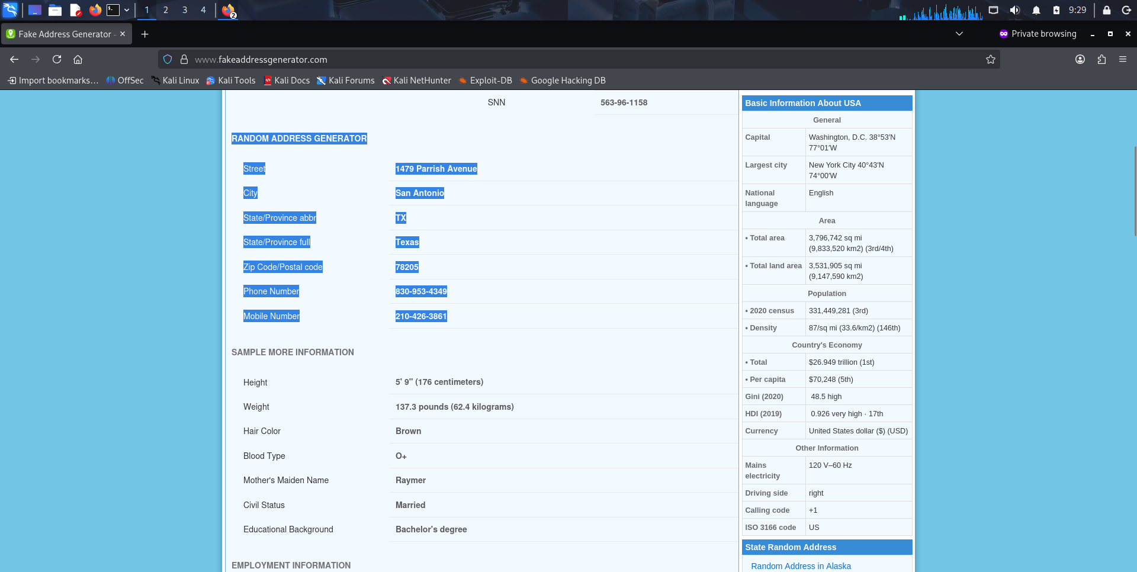Close the Fake Address Generator tab
The image size is (1137, 572).
123,34
